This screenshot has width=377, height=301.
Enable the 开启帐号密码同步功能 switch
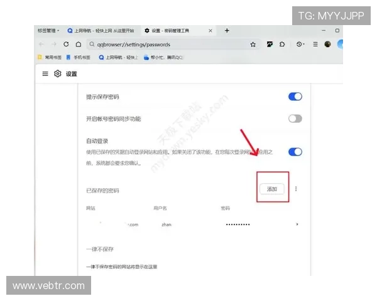[x=295, y=119]
